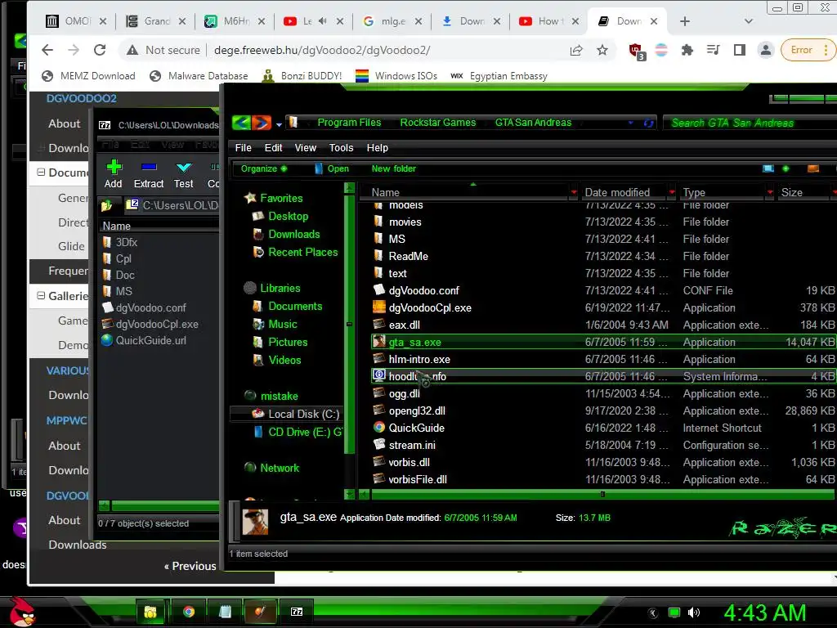
Task: Click Explorer's horizontal scrollbar under file list
Action: [602, 495]
